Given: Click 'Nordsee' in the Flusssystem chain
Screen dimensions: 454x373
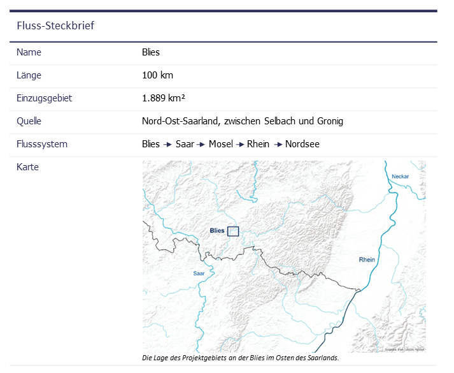Looking at the screenshot, I should [x=302, y=144].
